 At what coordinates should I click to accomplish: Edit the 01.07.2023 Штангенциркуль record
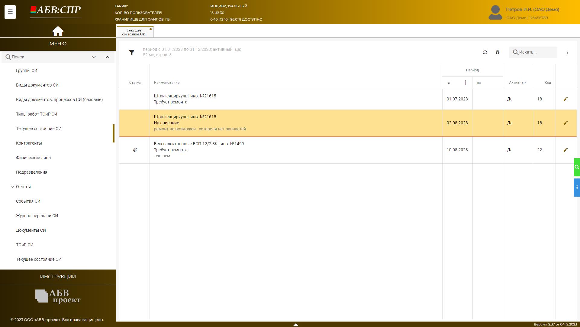565,99
